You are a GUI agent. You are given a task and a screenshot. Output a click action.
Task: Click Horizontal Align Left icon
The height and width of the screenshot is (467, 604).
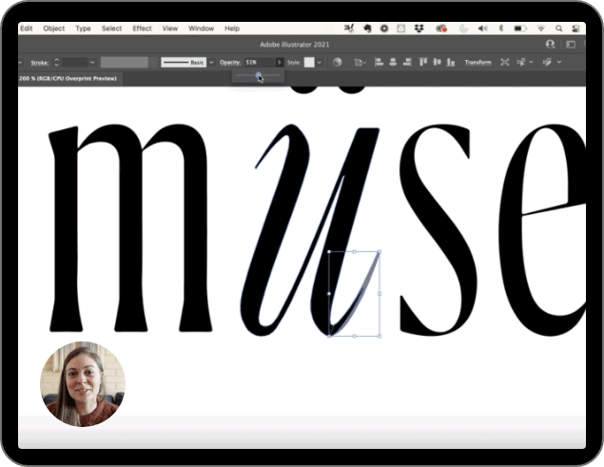[379, 62]
